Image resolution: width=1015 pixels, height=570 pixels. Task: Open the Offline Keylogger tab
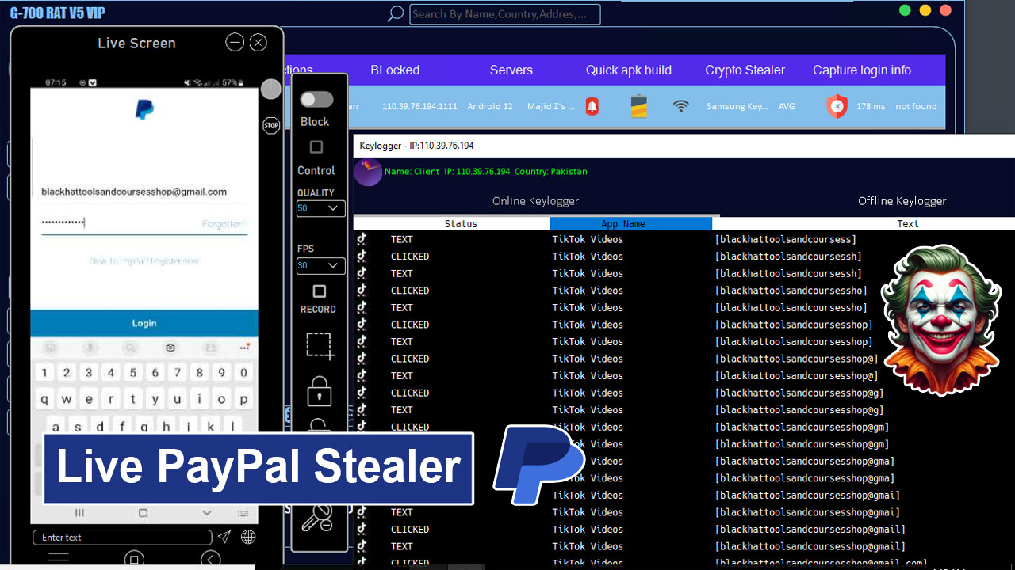pyautogui.click(x=902, y=201)
